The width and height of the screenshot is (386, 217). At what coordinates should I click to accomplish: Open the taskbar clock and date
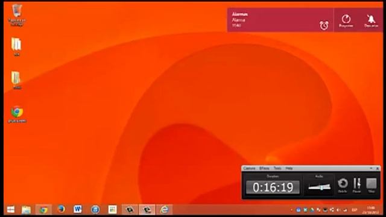(x=371, y=210)
